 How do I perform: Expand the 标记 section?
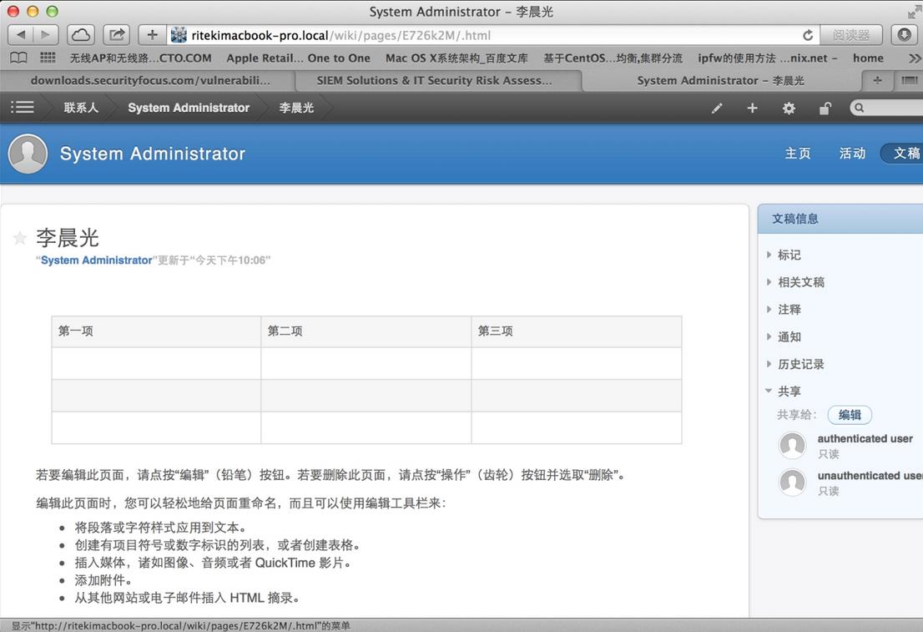[789, 255]
